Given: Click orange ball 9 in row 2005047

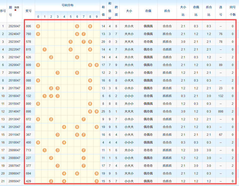Looking at the screenshot, I should (x=97, y=181).
